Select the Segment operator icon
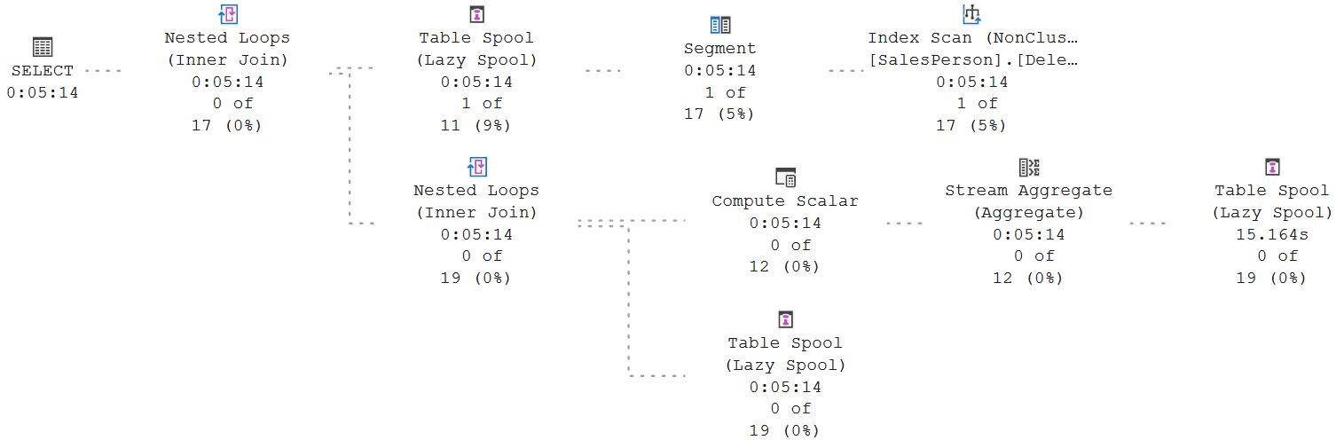The height and width of the screenshot is (448, 1344). [x=720, y=25]
